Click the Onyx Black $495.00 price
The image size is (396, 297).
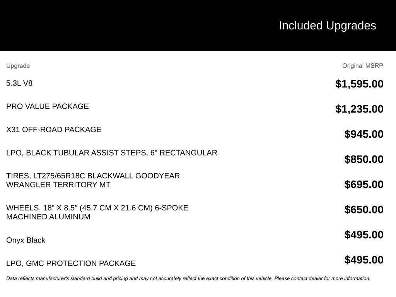tap(364, 235)
